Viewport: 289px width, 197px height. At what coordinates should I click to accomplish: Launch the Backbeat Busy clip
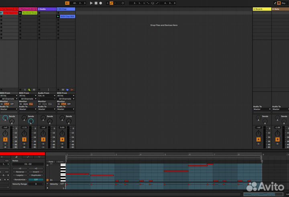point(20,13)
